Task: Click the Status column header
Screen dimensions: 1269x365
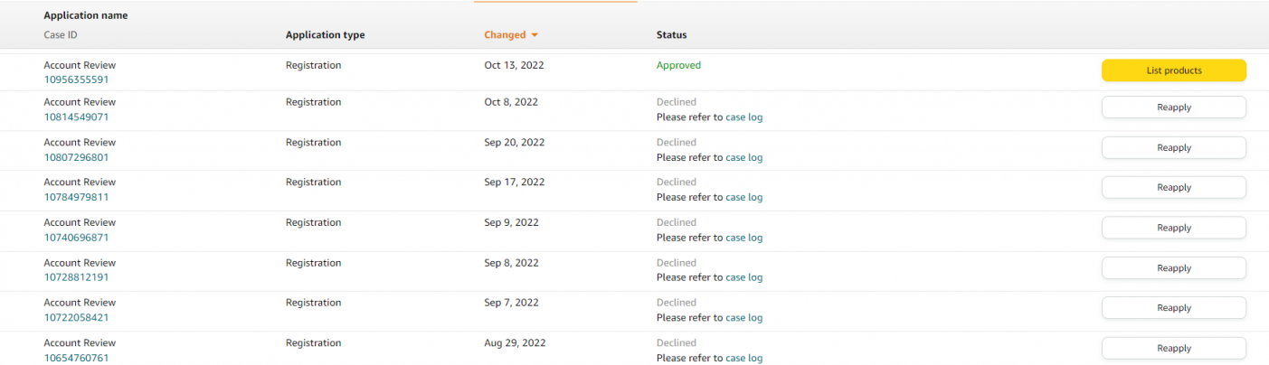Action: pyautogui.click(x=671, y=35)
